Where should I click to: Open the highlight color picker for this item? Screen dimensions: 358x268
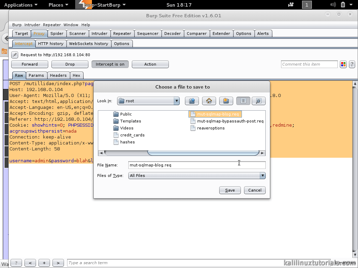(343, 64)
